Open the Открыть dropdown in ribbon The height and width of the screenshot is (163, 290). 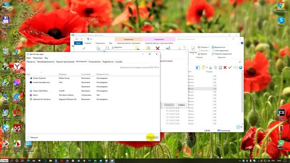(203, 47)
